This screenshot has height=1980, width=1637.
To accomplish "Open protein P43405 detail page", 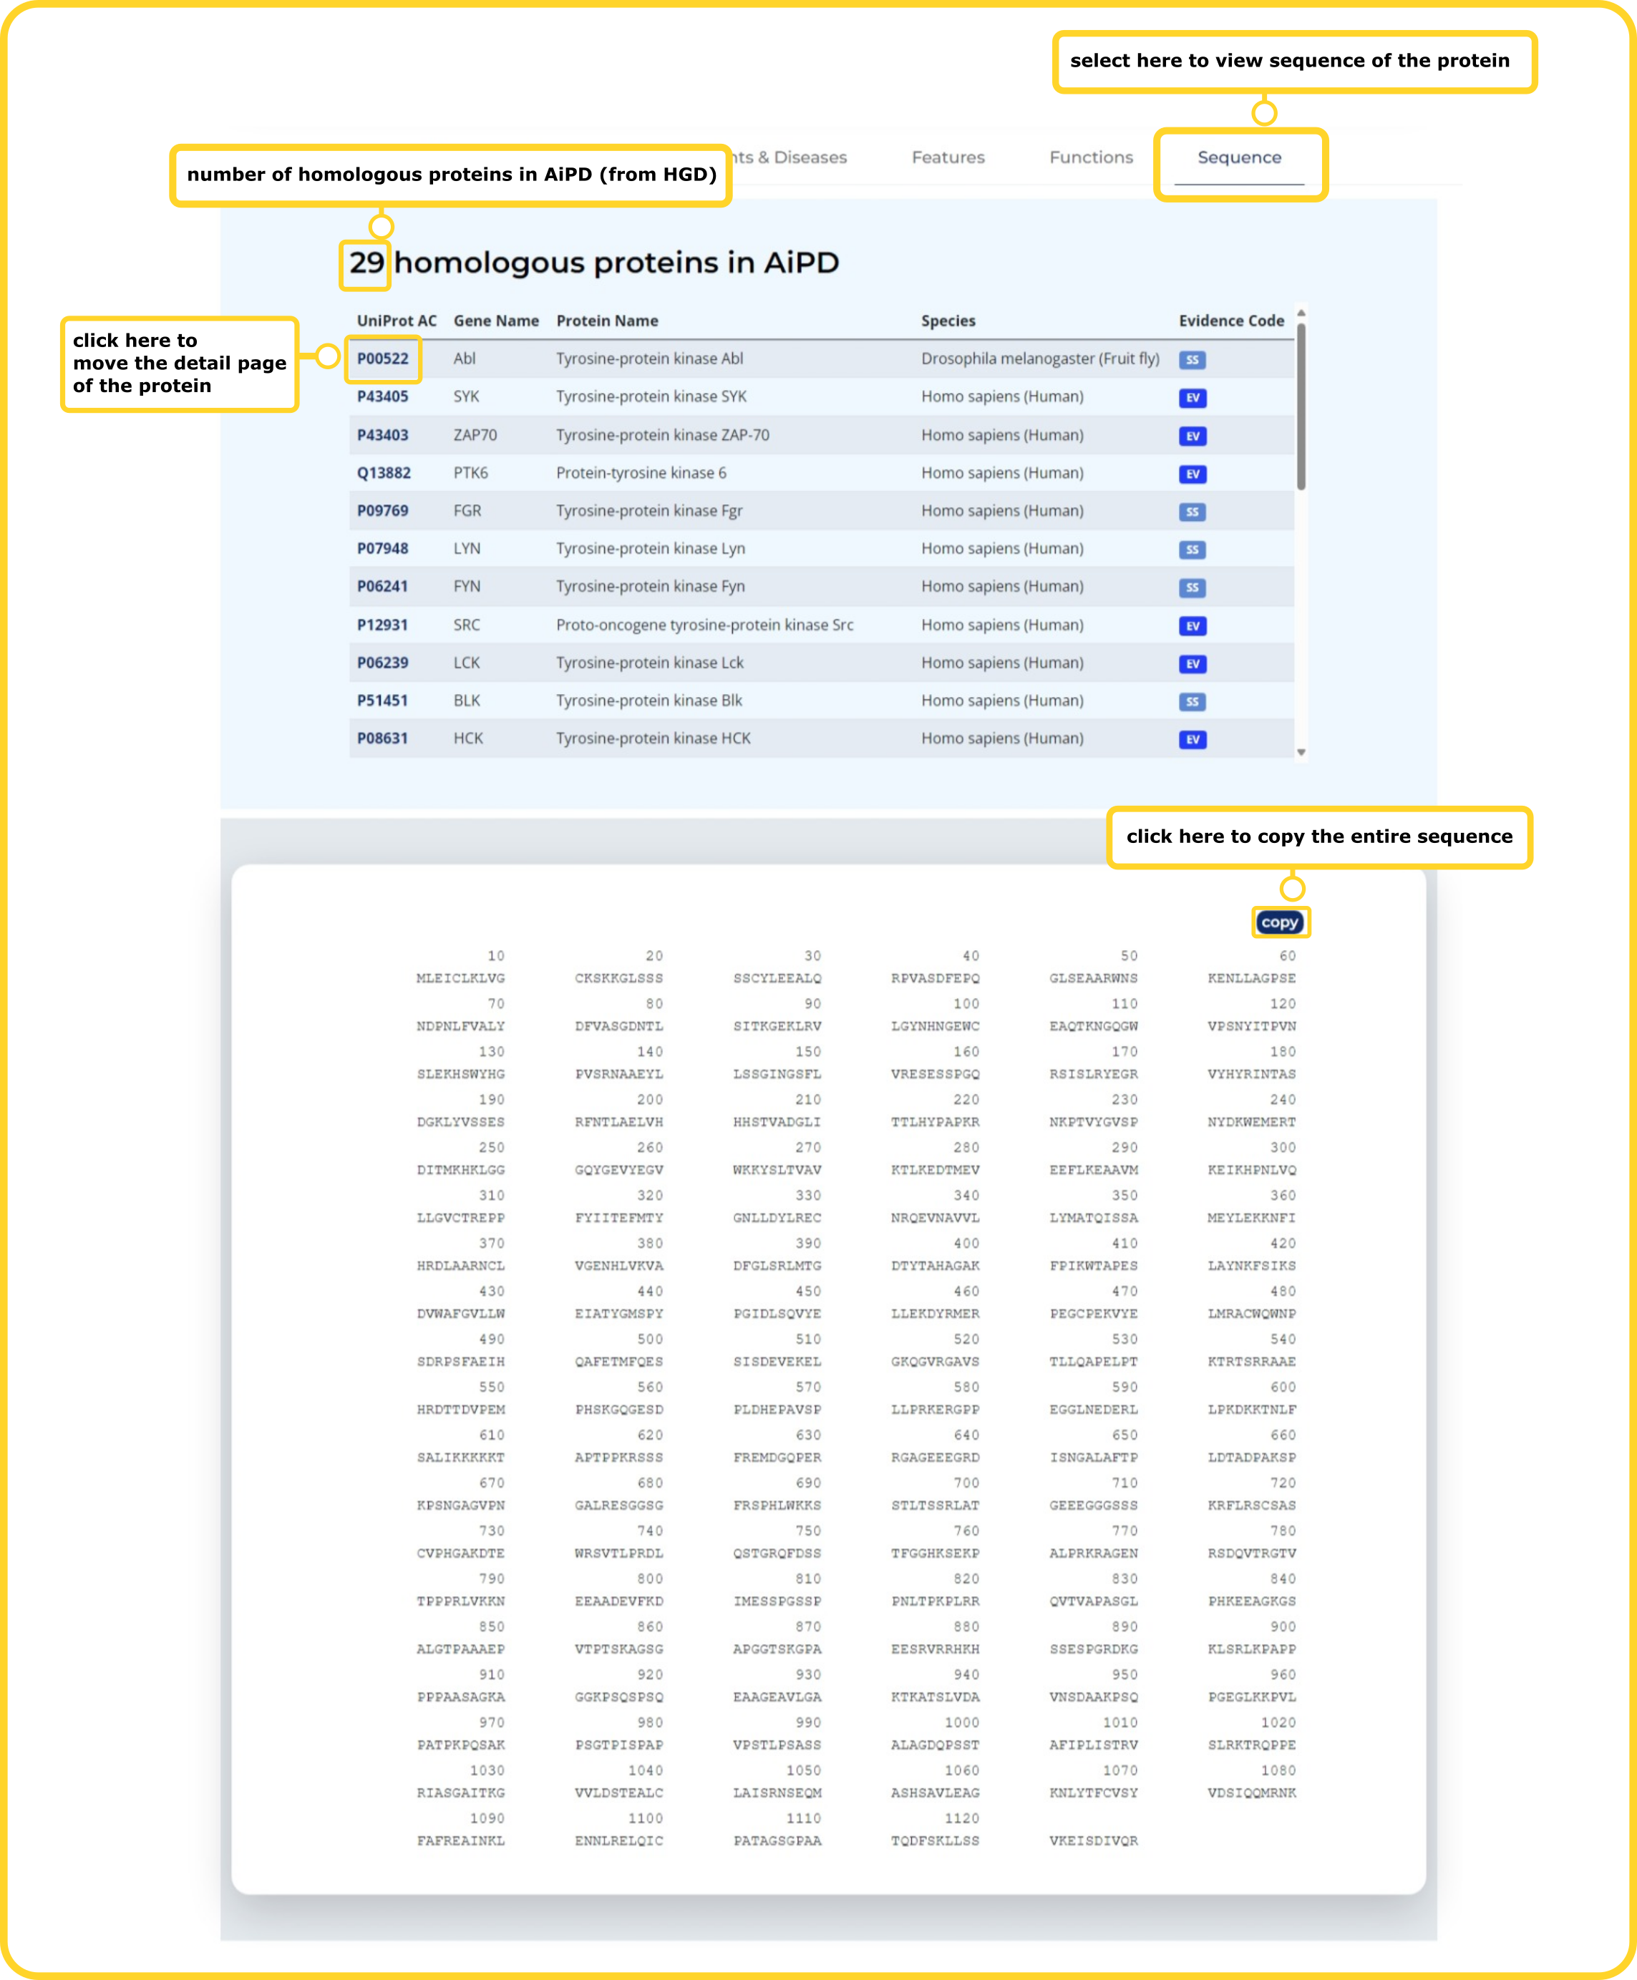I will 383,397.
